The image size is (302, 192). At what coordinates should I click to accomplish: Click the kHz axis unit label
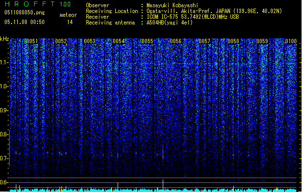[x=4, y=39]
